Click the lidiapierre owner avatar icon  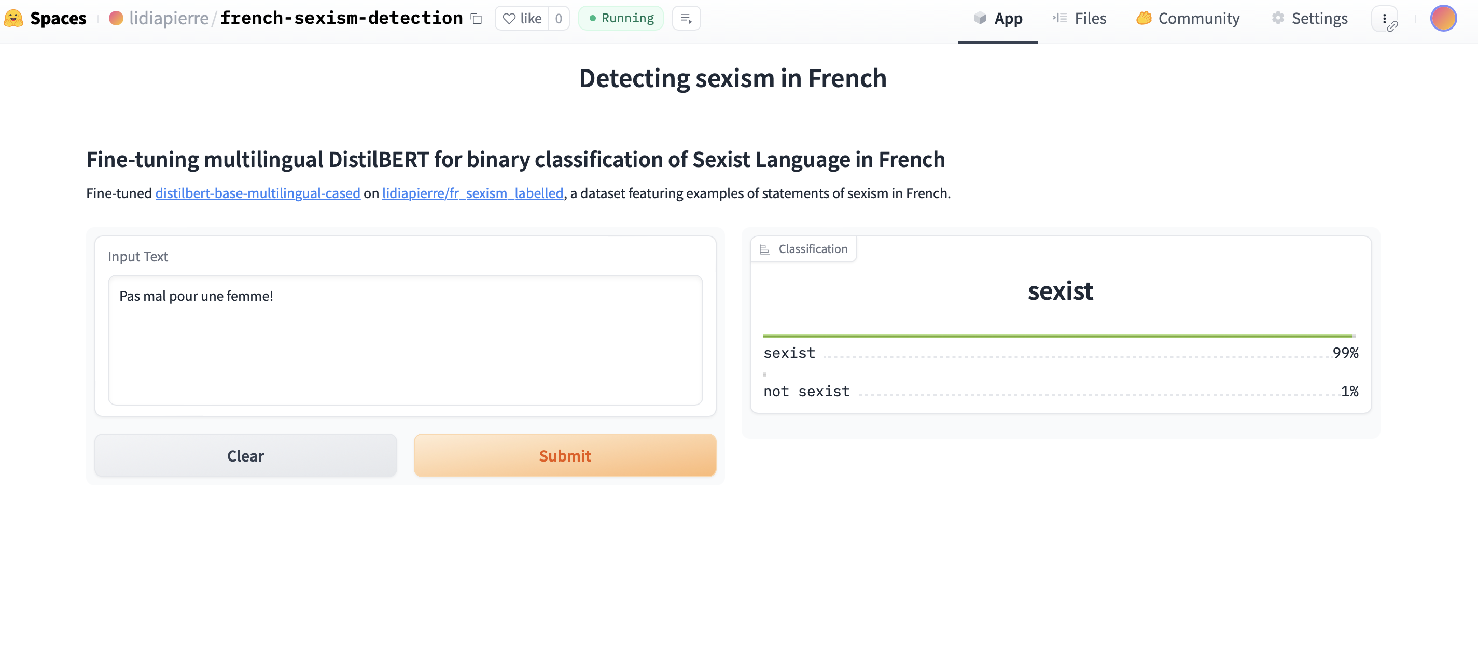pyautogui.click(x=116, y=18)
